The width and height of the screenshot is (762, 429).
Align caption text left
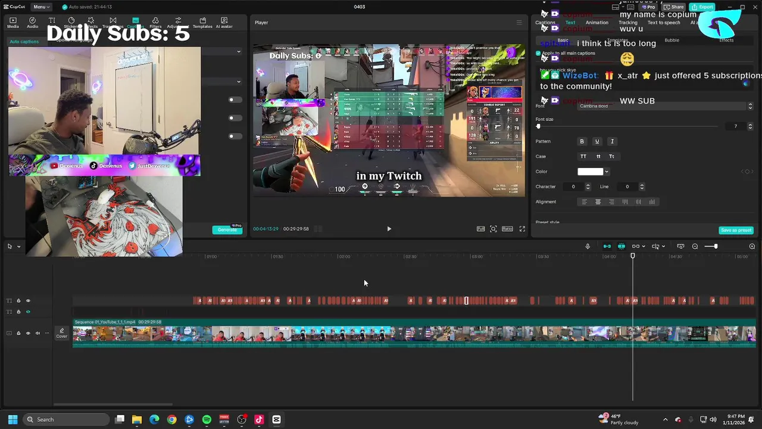(584, 202)
